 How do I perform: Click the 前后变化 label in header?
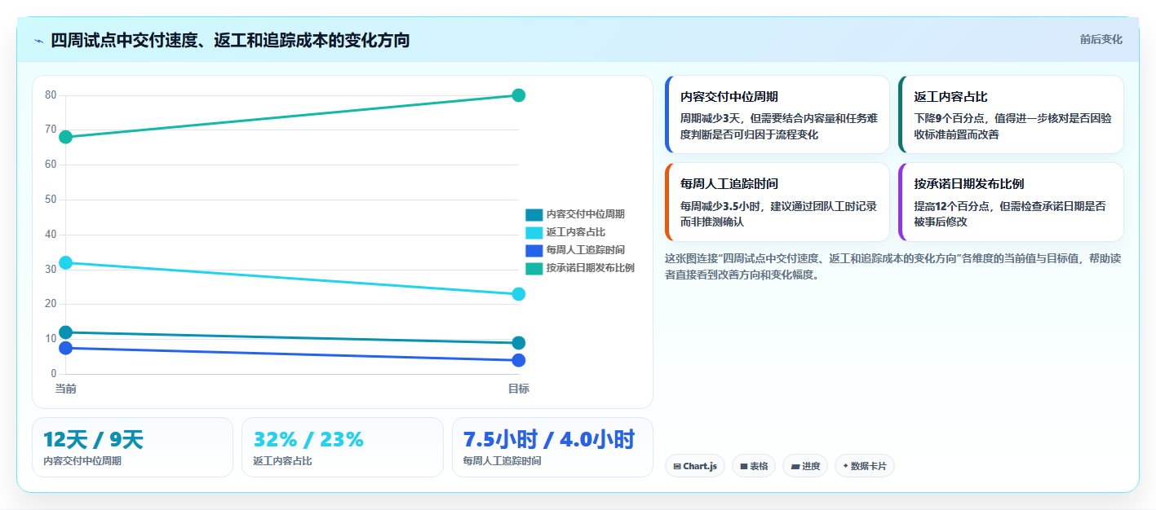[x=1101, y=39]
